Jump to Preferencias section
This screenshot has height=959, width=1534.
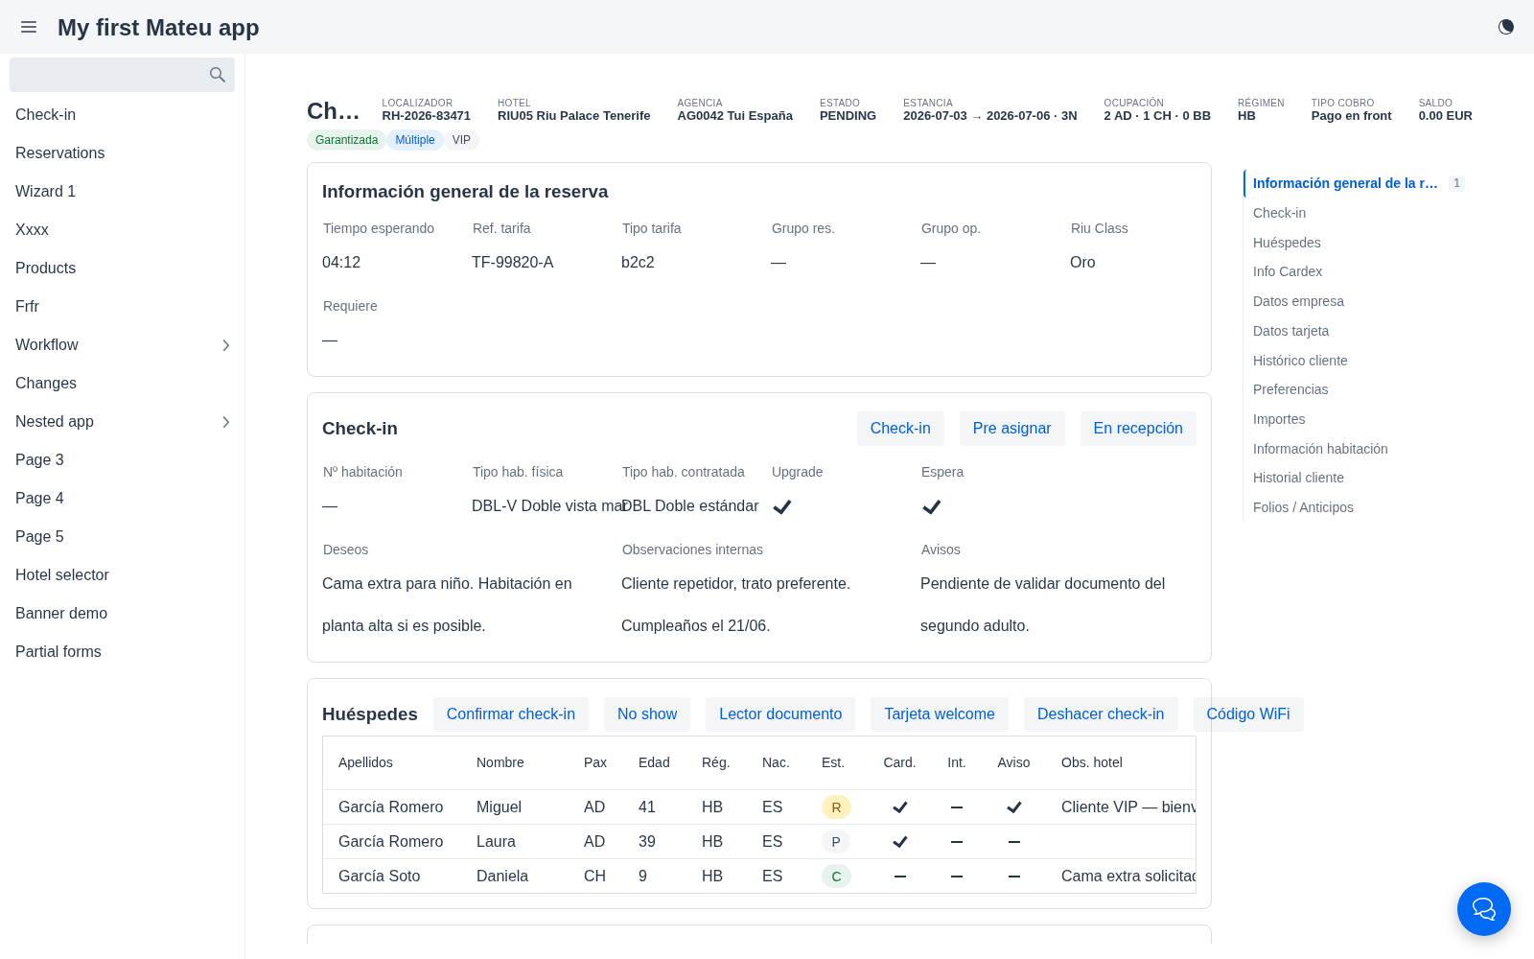(x=1290, y=389)
